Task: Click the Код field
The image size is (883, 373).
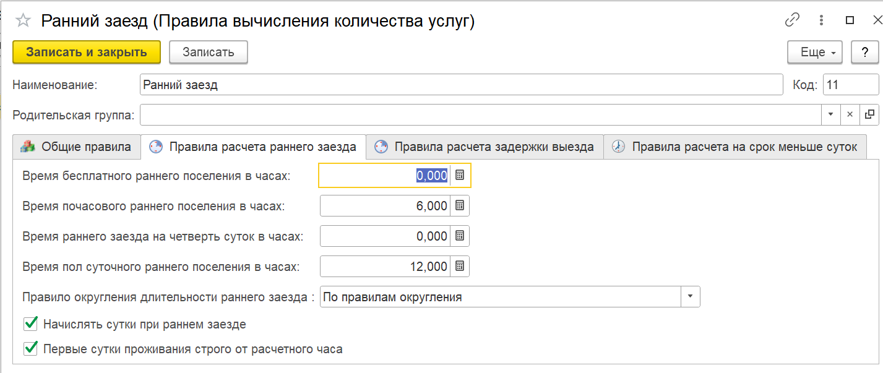Action: pos(851,85)
